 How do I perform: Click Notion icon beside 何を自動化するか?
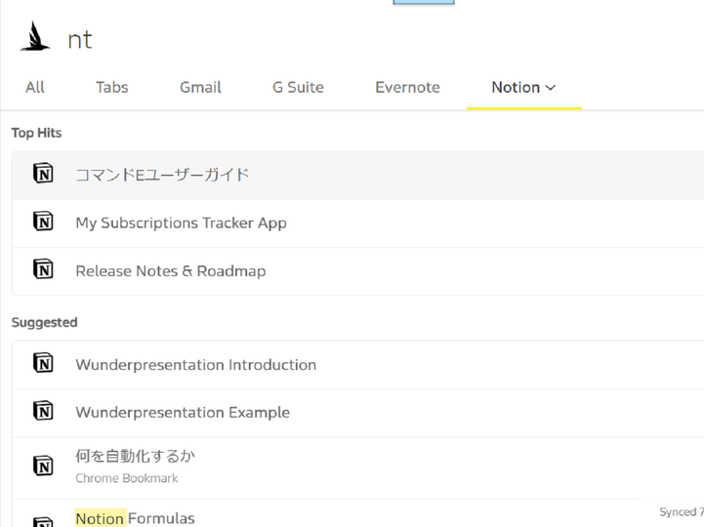tap(43, 466)
